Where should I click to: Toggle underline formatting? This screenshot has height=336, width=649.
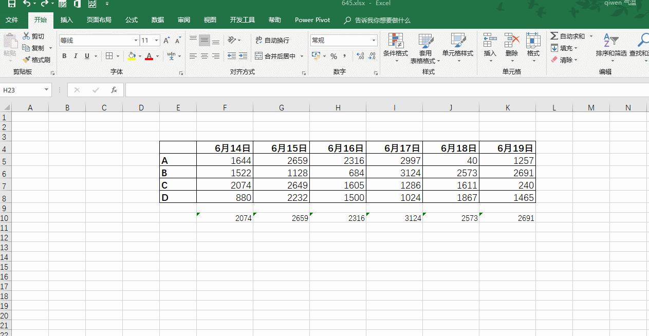point(87,56)
